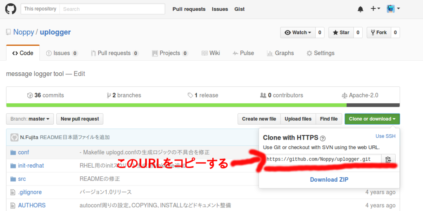Expand the Watch dropdown button
The width and height of the screenshot is (423, 211).
point(298,33)
